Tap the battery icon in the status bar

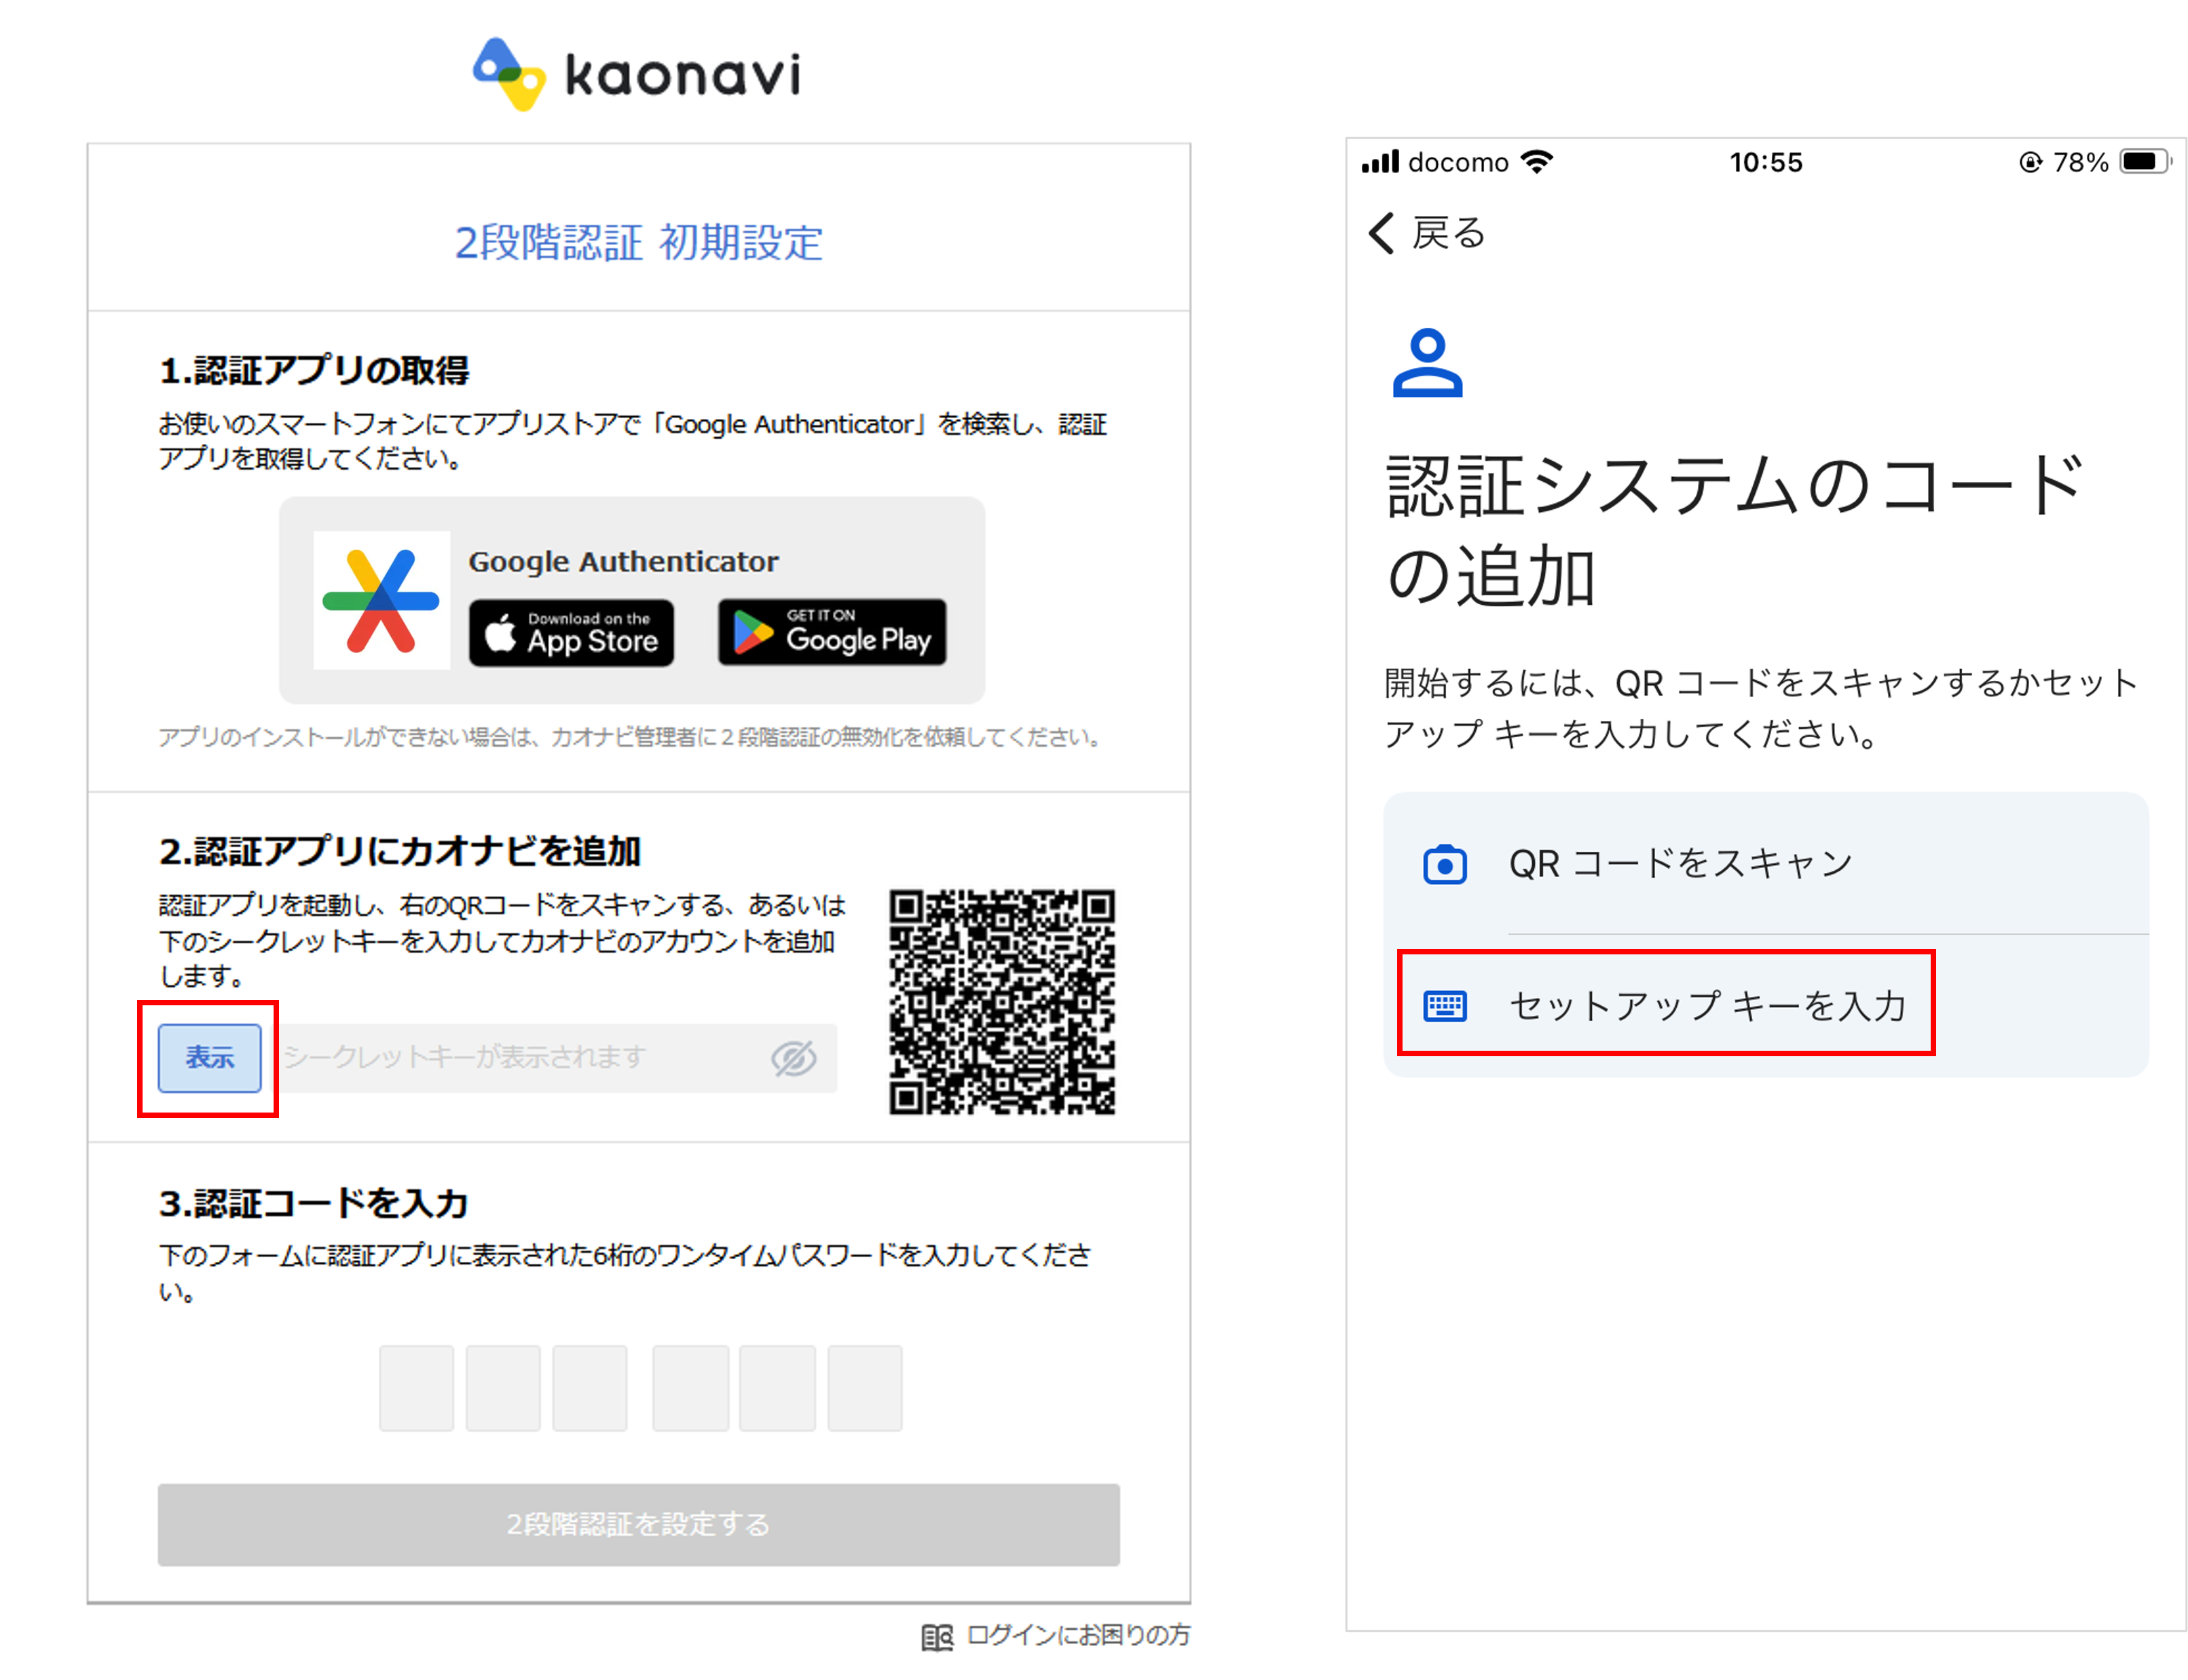(x=2146, y=161)
